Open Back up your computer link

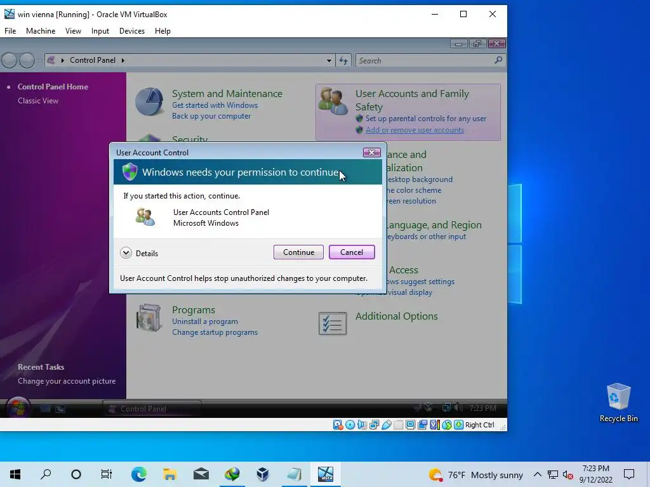coord(211,116)
